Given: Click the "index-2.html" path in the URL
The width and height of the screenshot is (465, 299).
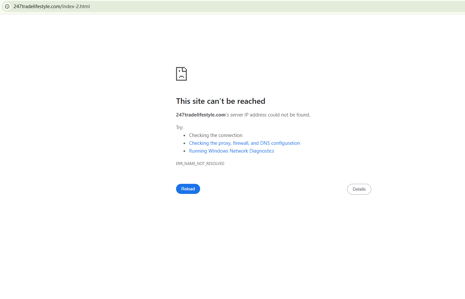Looking at the screenshot, I should (x=76, y=7).
